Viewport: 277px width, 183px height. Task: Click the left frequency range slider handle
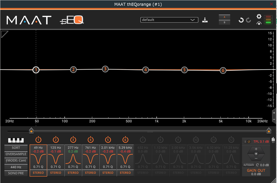coord(31,131)
